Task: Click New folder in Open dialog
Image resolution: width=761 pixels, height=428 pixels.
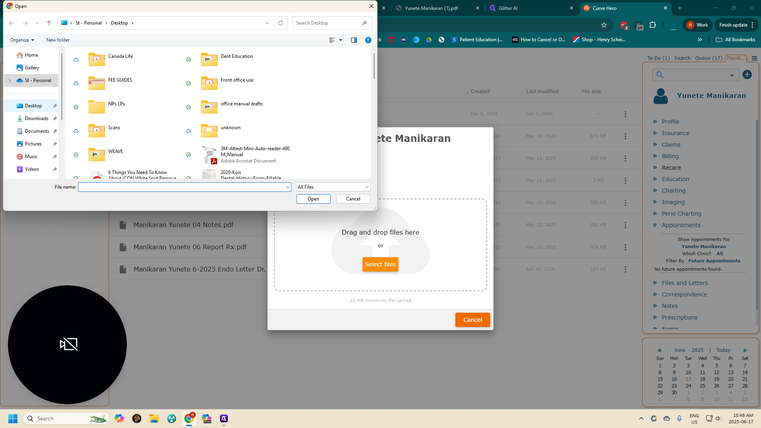Action: point(58,40)
